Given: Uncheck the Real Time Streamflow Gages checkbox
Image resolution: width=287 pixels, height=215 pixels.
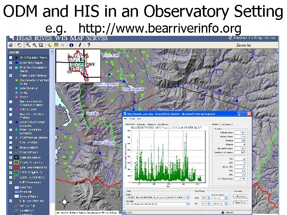Looking at the screenshot, I should point(11,68).
